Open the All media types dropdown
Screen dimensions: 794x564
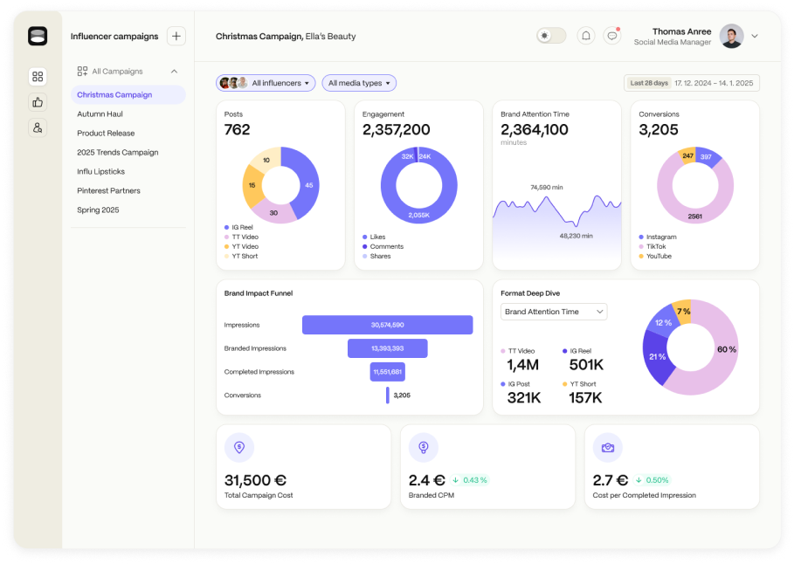coord(359,83)
